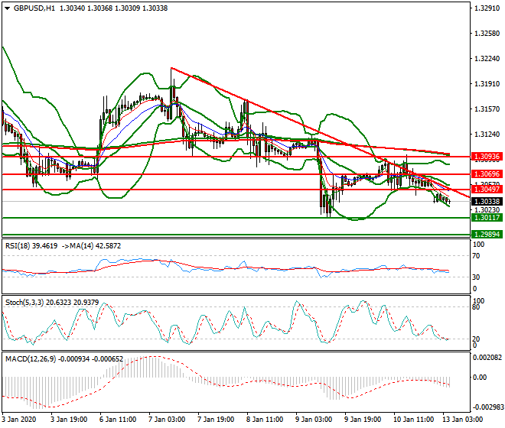505x428 pixels.
Task: Click the 1.31240 price scale value
Action: tap(487, 135)
